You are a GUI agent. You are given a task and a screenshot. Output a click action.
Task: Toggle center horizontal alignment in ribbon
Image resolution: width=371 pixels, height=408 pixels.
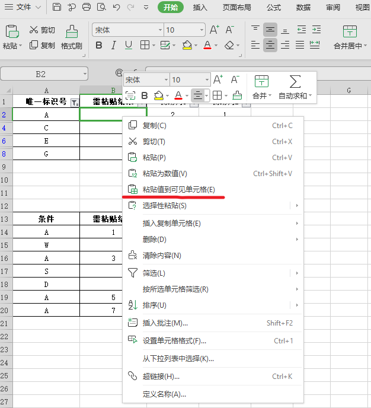(270, 45)
